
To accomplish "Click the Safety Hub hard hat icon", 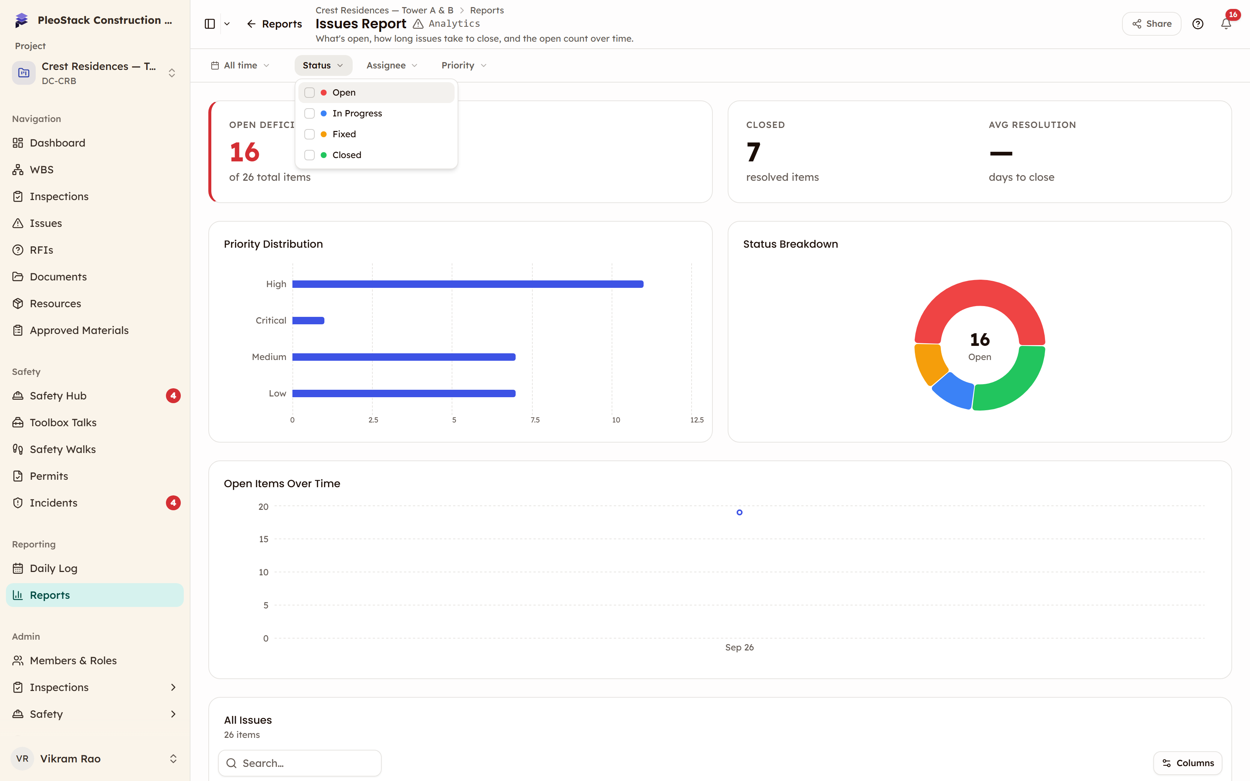I will [18, 396].
